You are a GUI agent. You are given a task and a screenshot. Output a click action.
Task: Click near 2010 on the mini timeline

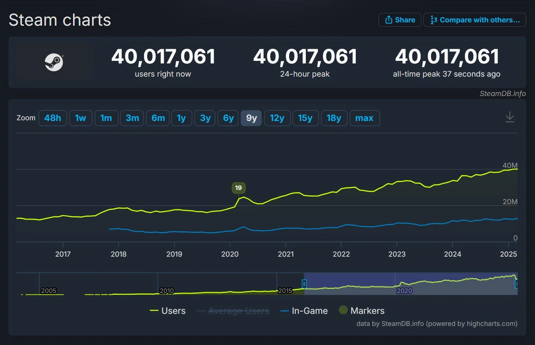[x=167, y=290]
